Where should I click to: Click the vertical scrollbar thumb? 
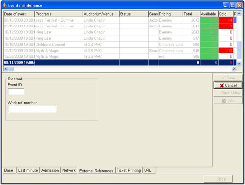[239, 50]
